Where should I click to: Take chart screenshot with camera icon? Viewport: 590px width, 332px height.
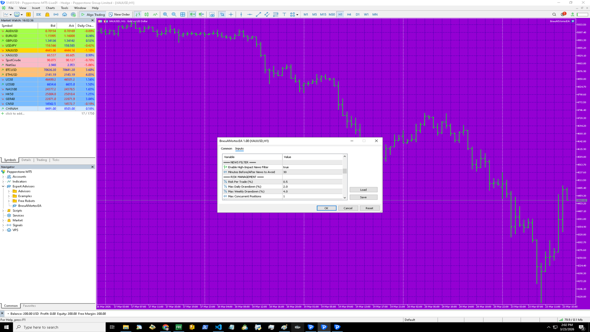click(212, 14)
